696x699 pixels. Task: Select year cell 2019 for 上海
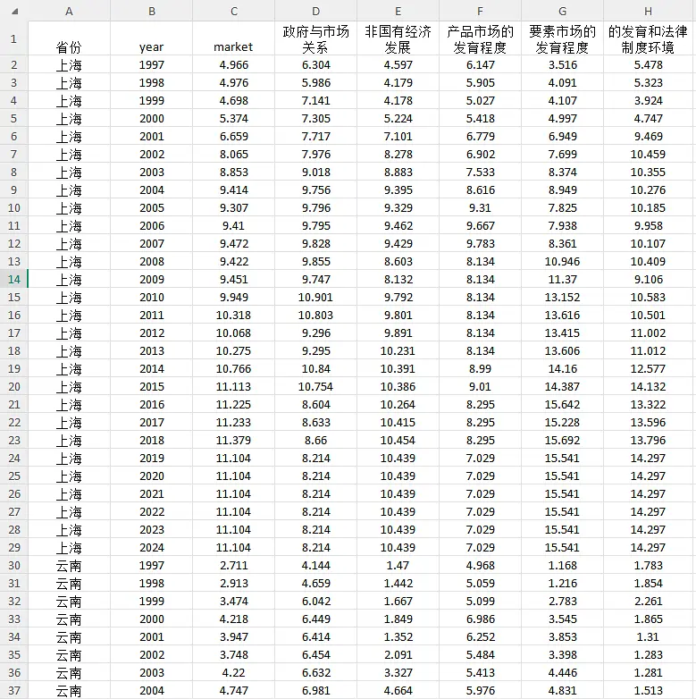[152, 458]
